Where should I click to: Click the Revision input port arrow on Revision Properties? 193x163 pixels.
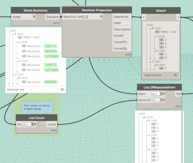(x=101, y=17)
